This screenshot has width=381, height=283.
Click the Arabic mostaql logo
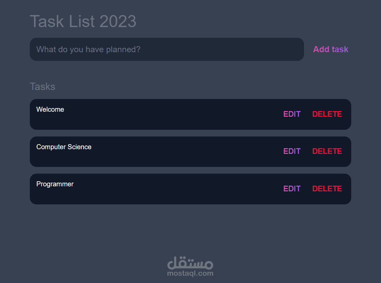click(190, 263)
